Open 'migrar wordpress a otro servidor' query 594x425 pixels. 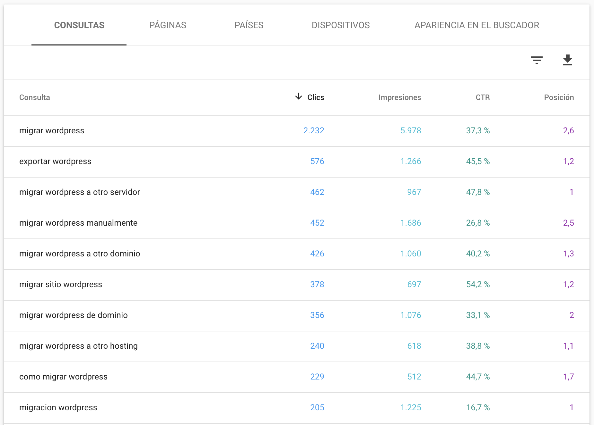80,192
